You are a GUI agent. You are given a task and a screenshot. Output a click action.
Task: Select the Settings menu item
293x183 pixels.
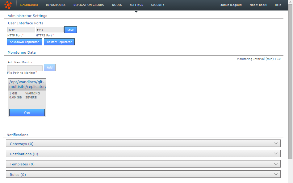(136, 5)
